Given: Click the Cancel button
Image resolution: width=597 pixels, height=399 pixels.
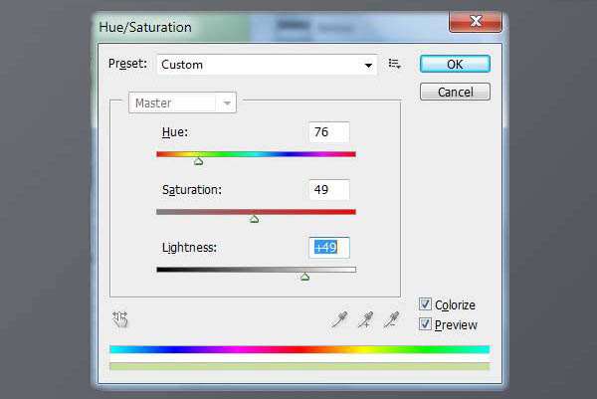Looking at the screenshot, I should pos(454,92).
